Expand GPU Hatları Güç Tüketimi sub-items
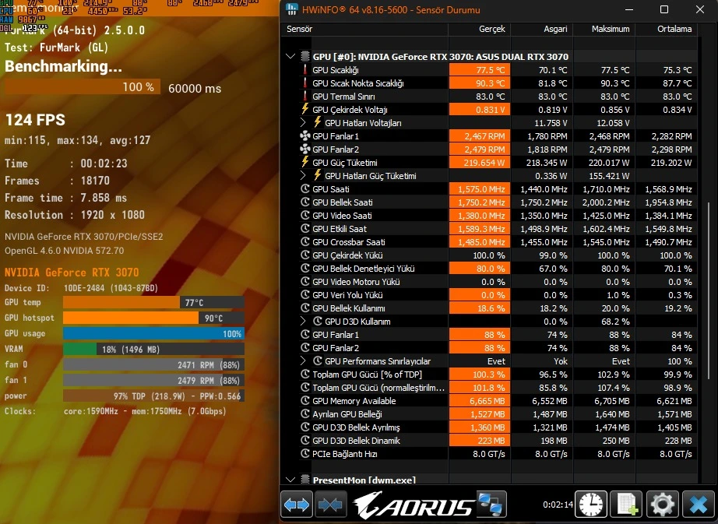 click(303, 175)
